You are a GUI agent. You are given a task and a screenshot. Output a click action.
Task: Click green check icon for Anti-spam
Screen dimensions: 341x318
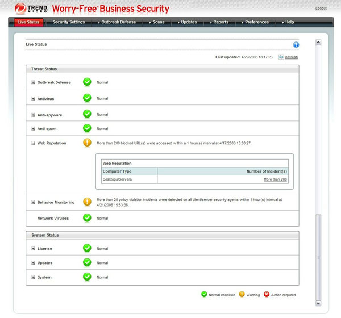[x=87, y=128]
